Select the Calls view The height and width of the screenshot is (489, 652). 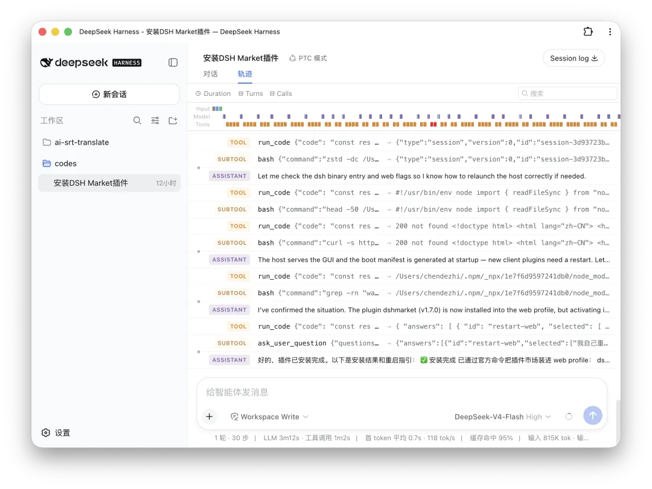click(281, 93)
